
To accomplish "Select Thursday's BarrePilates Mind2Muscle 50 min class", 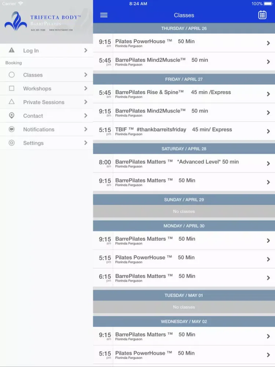I will pyautogui.click(x=184, y=62).
